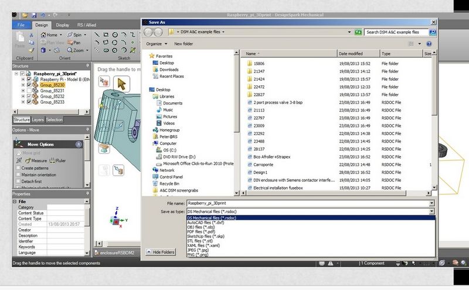Screen dimensions: 469x290
Task: Click the search magnifier icon in Save As
Action: (432, 32)
